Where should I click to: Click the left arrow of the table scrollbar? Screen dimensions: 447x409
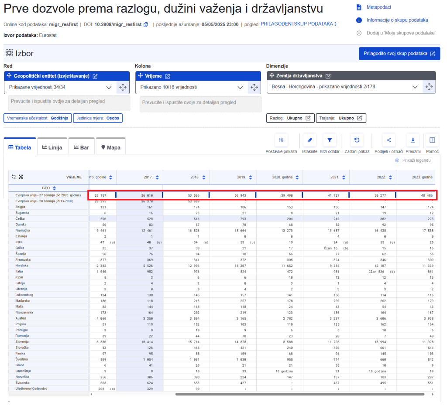92,394
